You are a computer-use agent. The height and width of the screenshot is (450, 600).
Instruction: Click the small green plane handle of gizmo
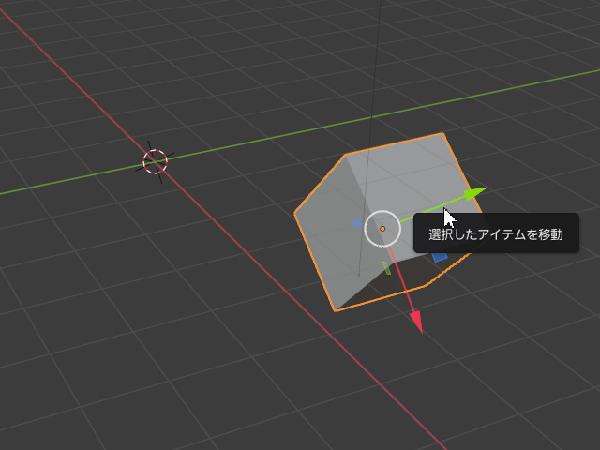(387, 268)
